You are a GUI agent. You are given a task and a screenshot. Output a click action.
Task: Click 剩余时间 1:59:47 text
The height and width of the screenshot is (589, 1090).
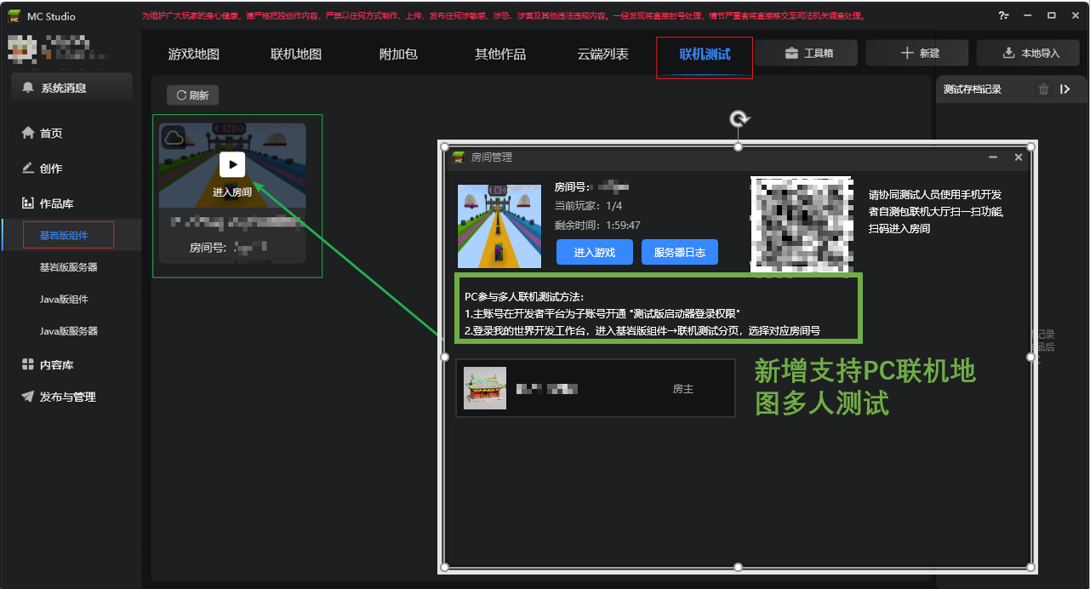tap(597, 226)
